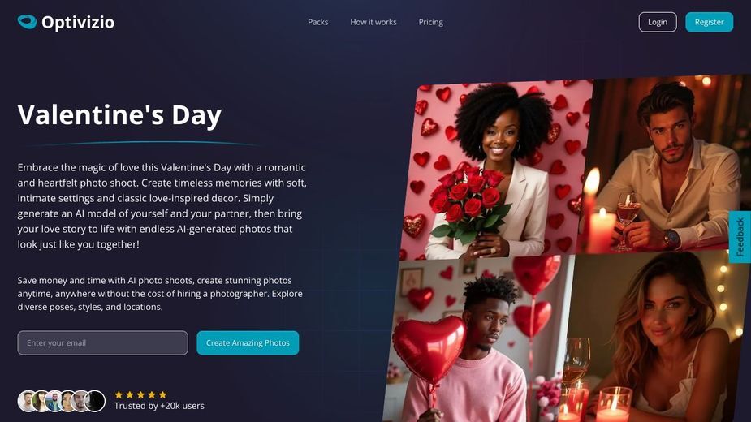Click the Login button
This screenshot has height=422, width=751.
click(658, 22)
